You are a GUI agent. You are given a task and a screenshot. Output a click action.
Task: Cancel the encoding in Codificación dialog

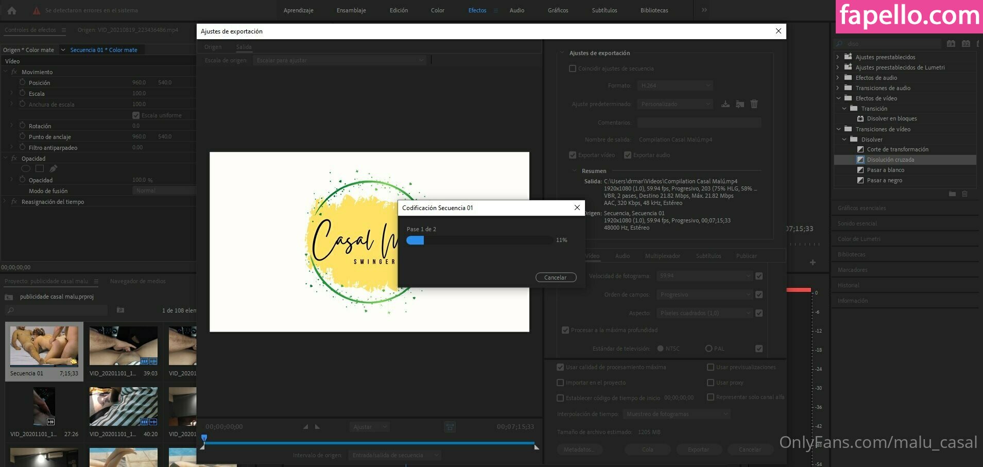[556, 278]
